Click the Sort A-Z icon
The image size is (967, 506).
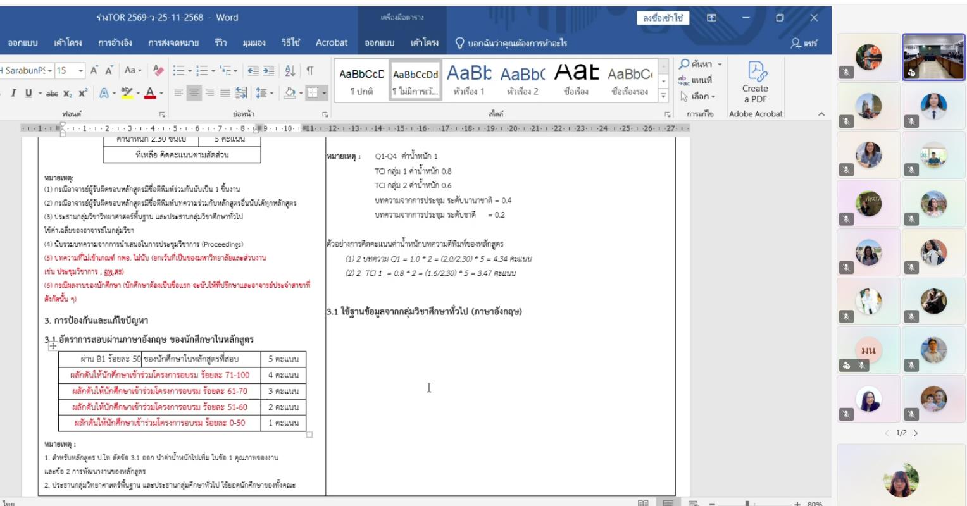point(290,71)
